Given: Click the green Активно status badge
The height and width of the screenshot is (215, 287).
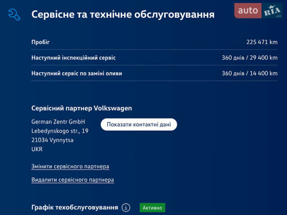Looking at the screenshot, I should tap(152, 207).
